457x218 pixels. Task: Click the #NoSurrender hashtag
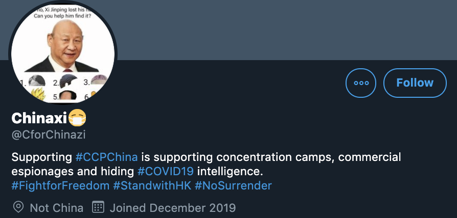233,185
